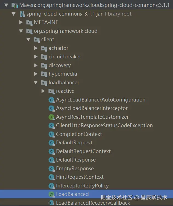Open DefaultRequest class
The width and height of the screenshot is (173, 206).
74,143
